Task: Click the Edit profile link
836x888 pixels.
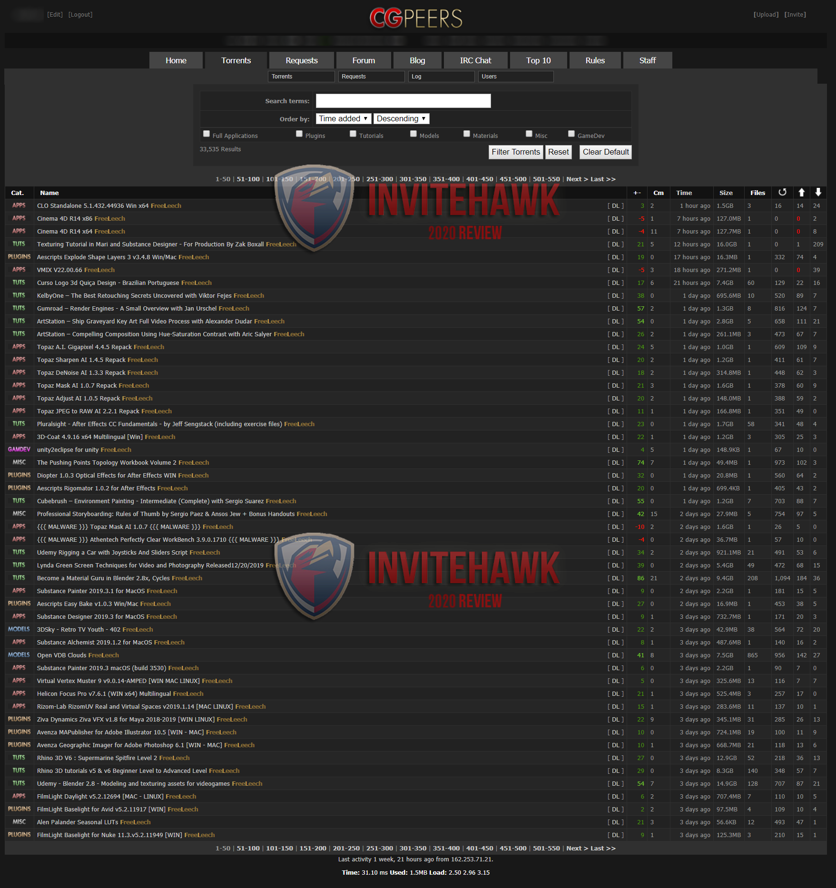Action: click(55, 15)
